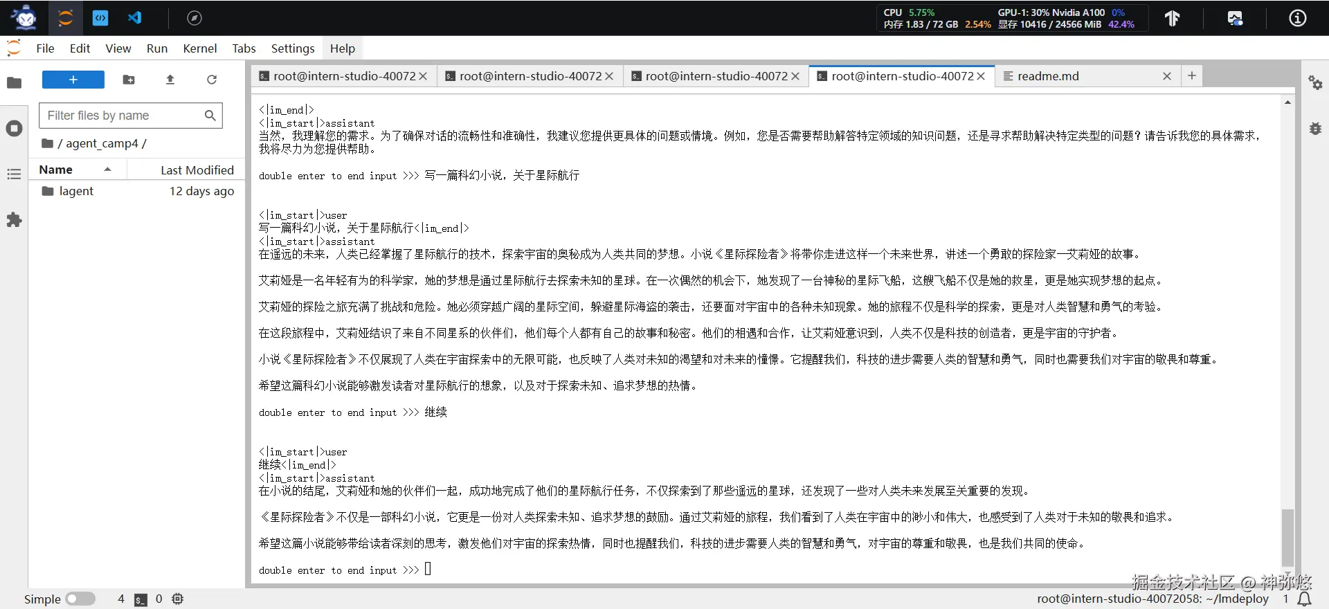Click the info circle icon in top bar
The width and height of the screenshot is (1329, 609).
click(1298, 19)
